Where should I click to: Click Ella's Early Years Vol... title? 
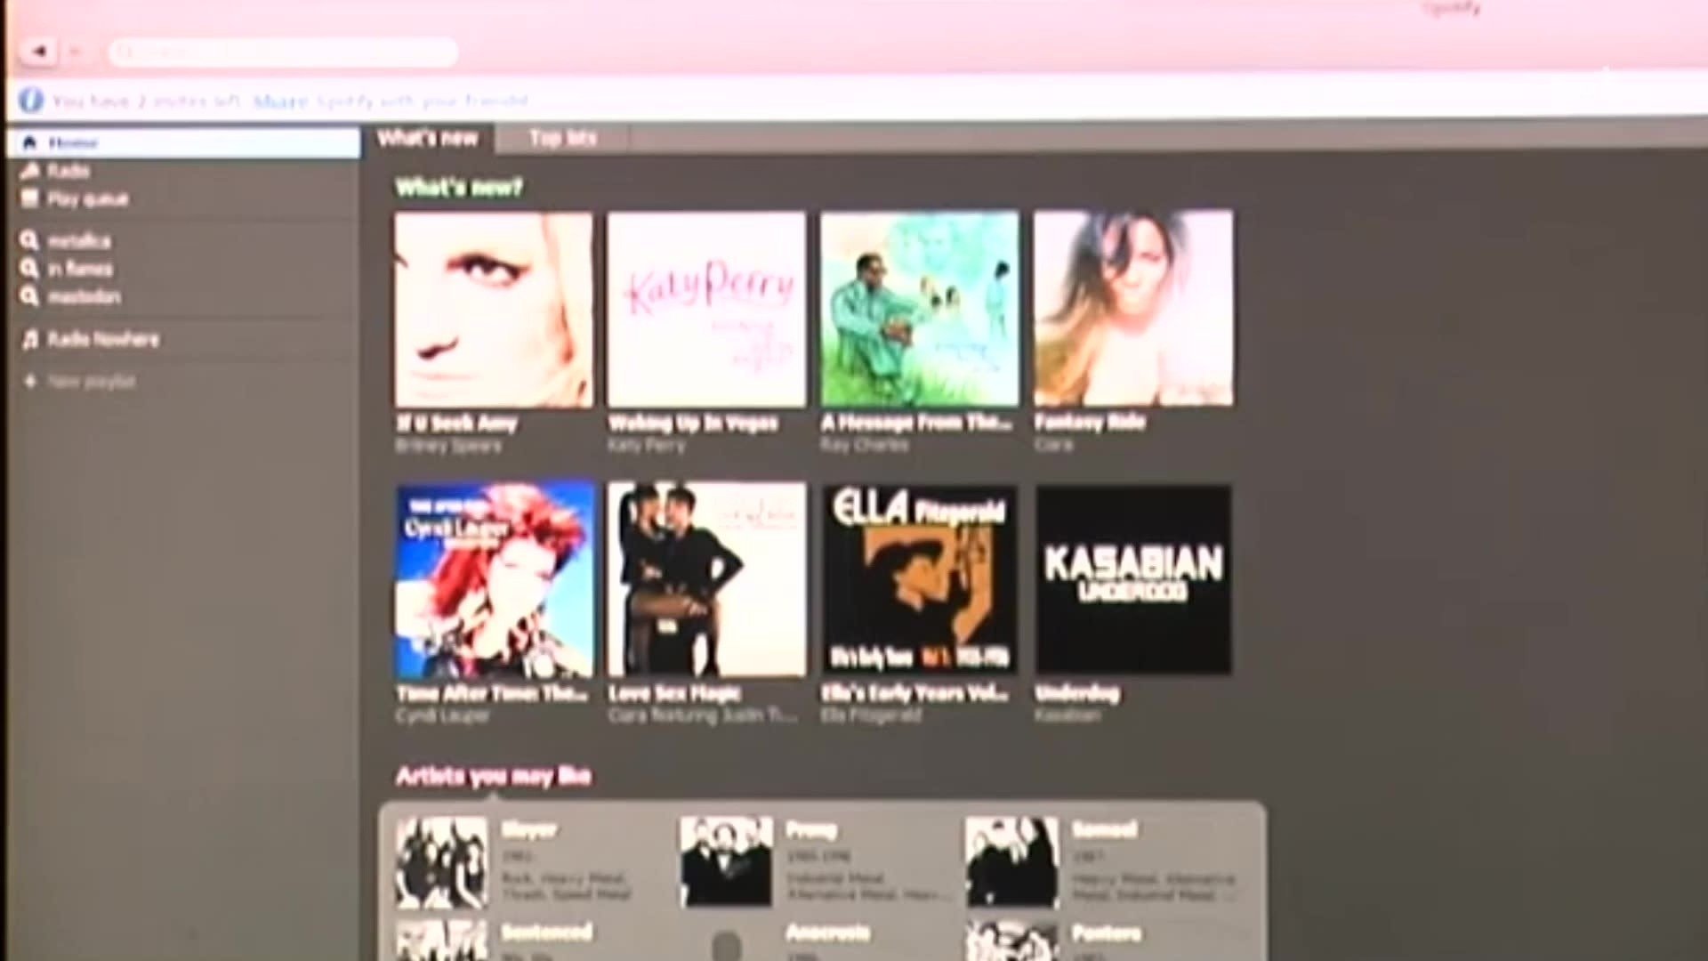(x=915, y=693)
